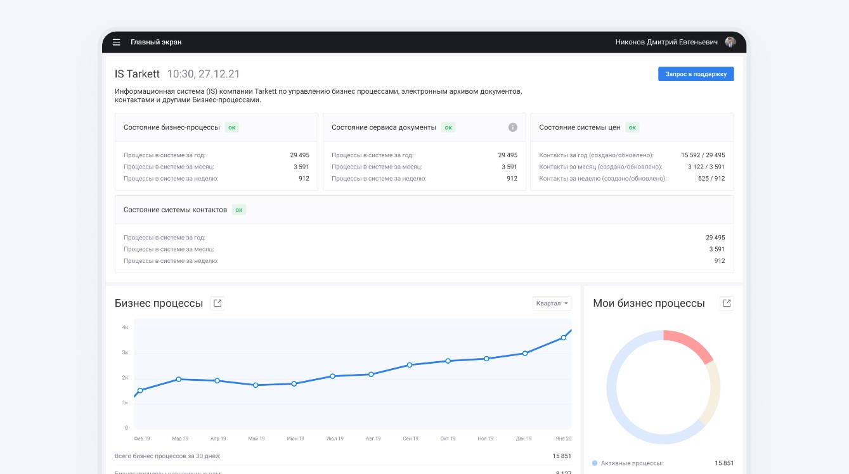
Task: Select the Янв 20 chart data point
Action: 563,338
